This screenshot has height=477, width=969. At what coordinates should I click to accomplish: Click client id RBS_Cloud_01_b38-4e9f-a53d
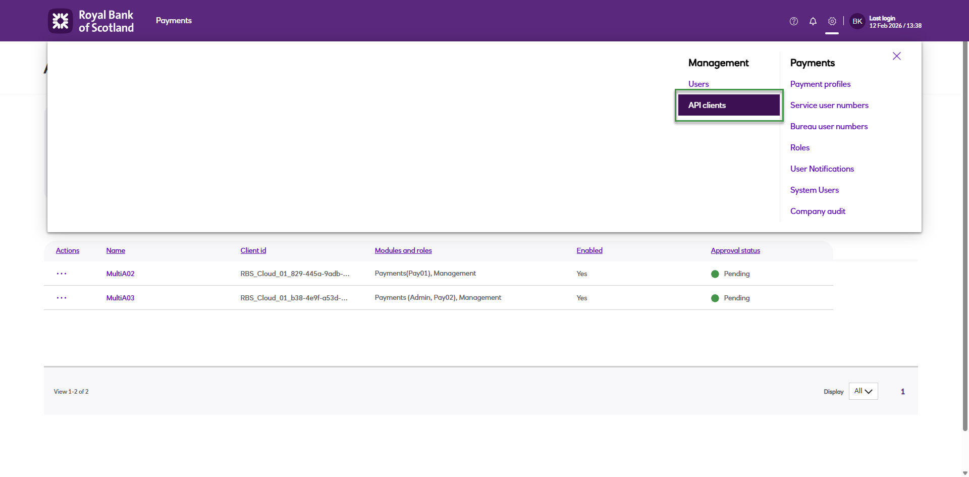[294, 298]
